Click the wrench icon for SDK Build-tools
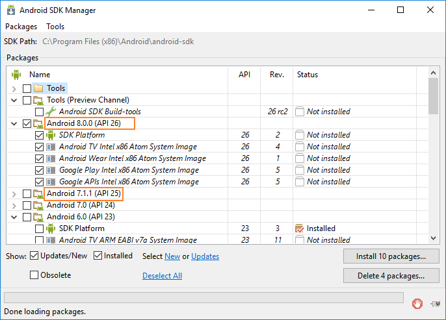Image resolution: width=446 pixels, height=320 pixels. [51, 112]
